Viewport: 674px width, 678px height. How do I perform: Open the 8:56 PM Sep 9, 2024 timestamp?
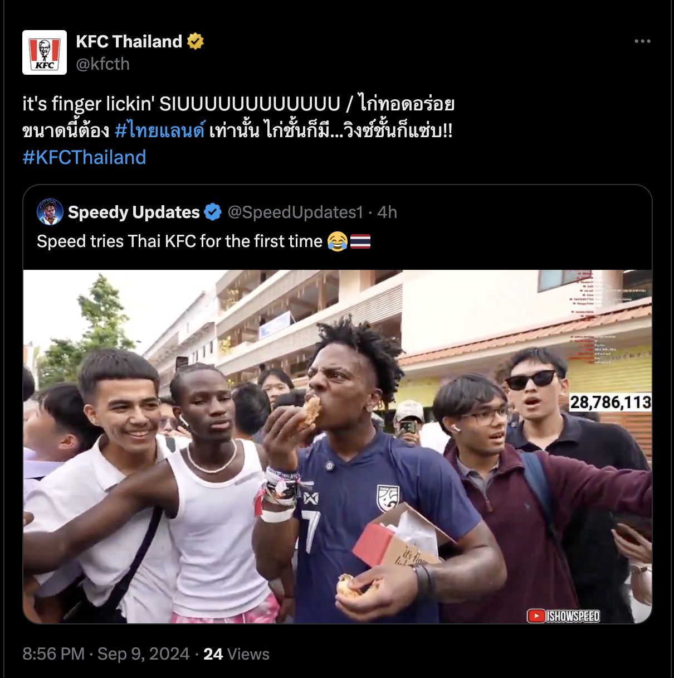tap(106, 654)
